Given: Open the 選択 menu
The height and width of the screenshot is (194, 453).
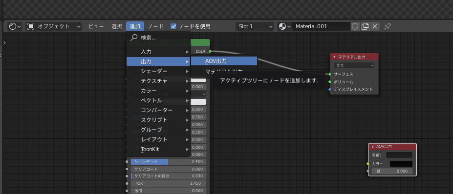Looking at the screenshot, I should pyautogui.click(x=117, y=26).
